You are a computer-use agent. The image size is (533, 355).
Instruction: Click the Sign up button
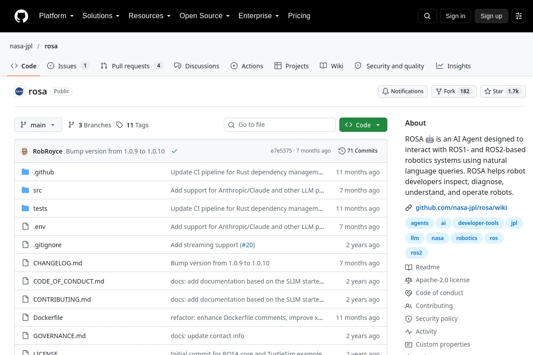491,16
